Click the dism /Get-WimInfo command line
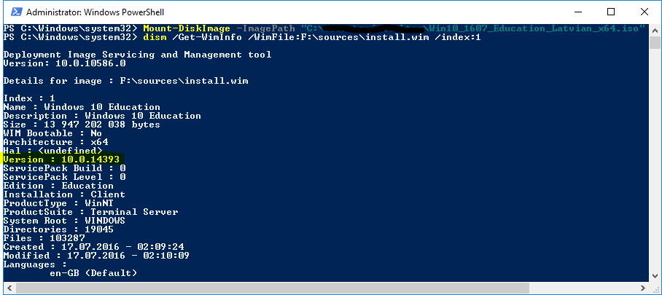The image size is (662, 295). [x=248, y=37]
